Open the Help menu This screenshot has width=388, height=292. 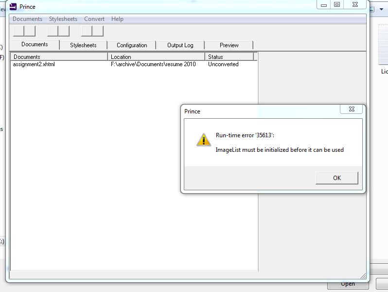click(117, 19)
